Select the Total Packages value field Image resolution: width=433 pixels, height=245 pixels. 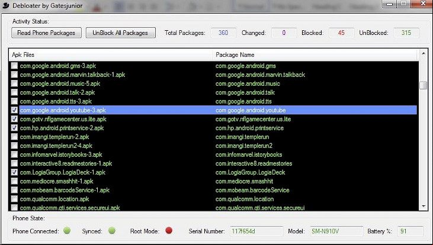click(223, 33)
